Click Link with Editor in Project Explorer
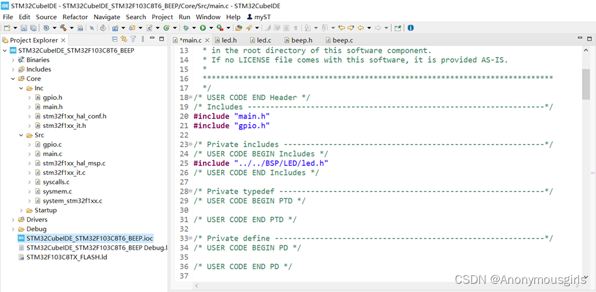This screenshot has height=292, width=596. click(x=124, y=39)
